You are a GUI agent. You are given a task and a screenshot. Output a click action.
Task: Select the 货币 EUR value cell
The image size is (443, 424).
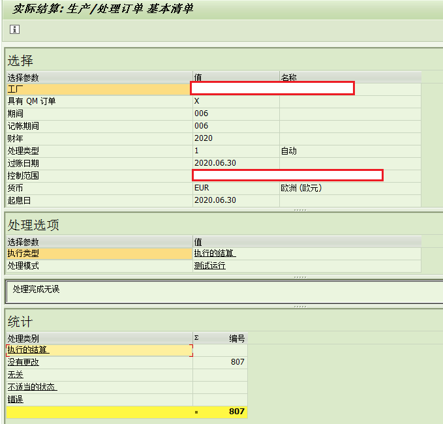pos(236,188)
